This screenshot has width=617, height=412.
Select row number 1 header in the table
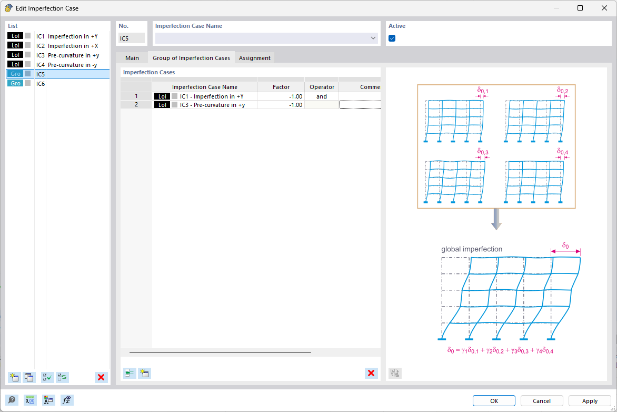[136, 96]
